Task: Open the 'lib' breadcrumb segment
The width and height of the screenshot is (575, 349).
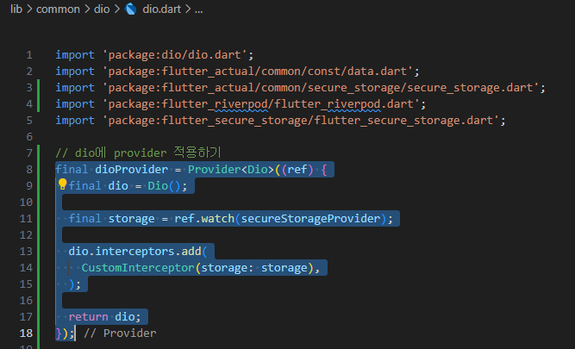Action: click(18, 10)
